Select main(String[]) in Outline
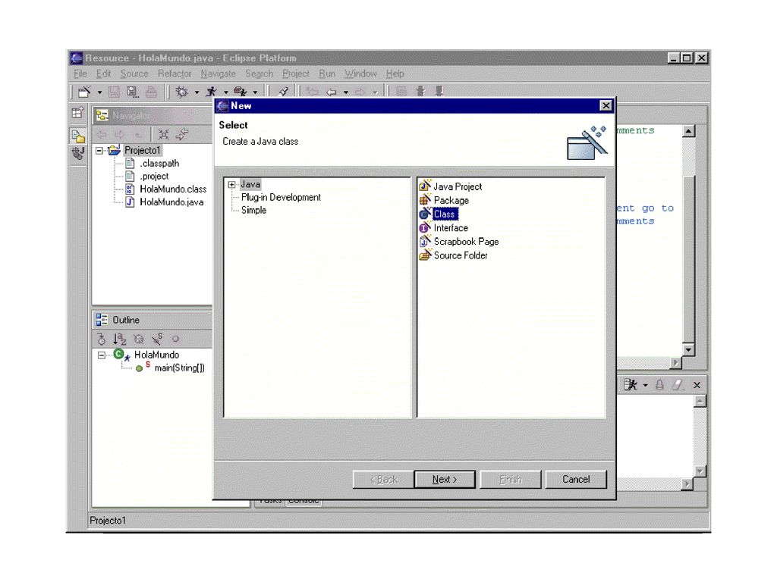Image resolution: width=777 pixels, height=582 pixels. point(179,368)
